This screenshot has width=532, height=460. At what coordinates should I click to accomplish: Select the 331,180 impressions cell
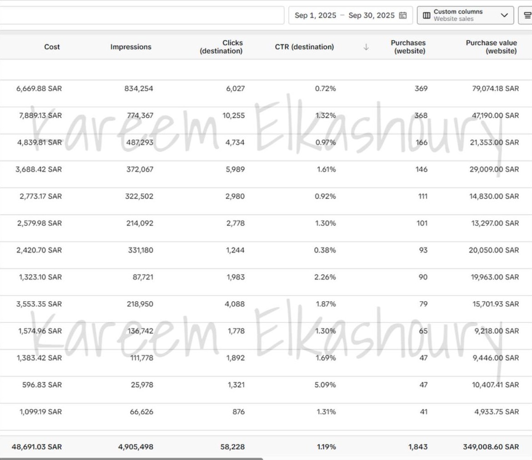click(x=141, y=250)
